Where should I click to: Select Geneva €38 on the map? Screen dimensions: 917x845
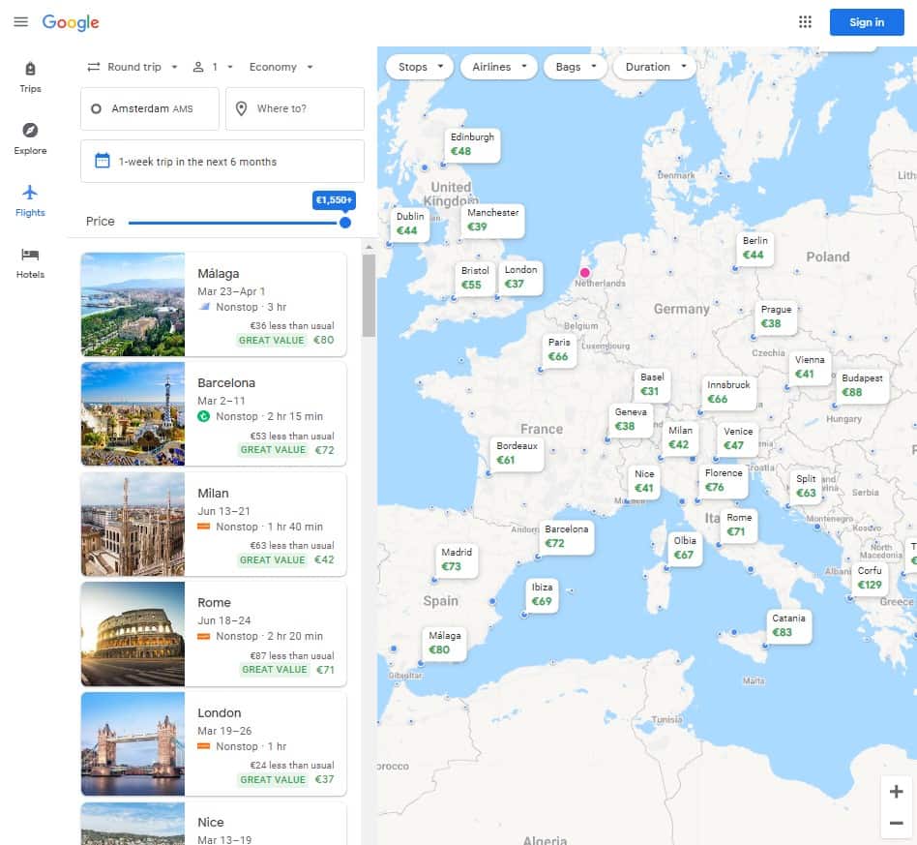click(631, 419)
